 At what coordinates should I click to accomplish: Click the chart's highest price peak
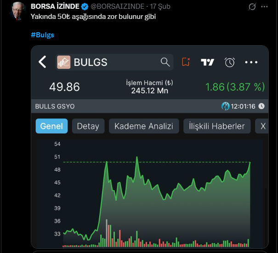pyautogui.click(x=137, y=157)
